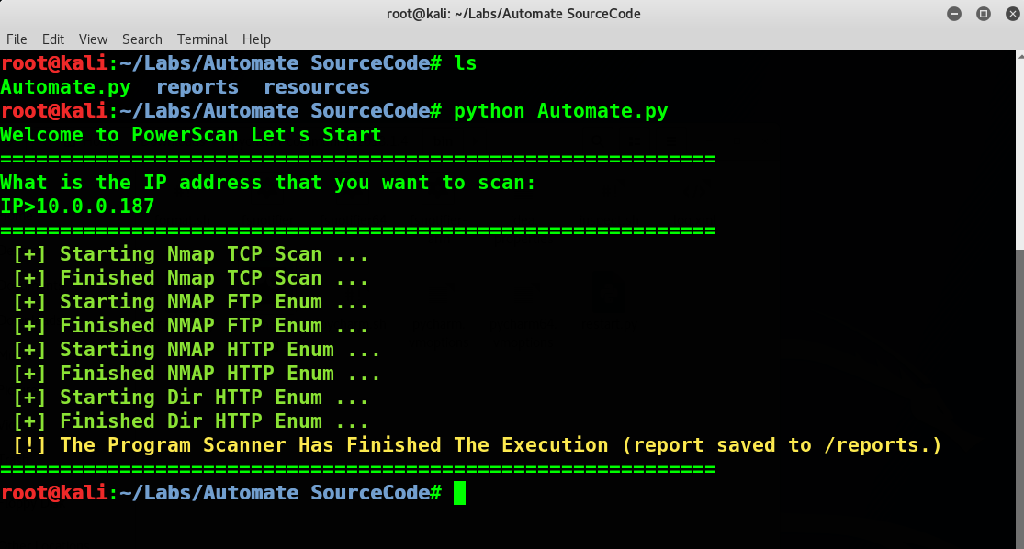Open the View menu
This screenshot has width=1024, height=549.
[93, 39]
